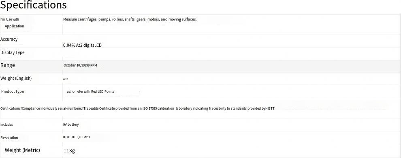Viewport: 401px width, 158px height.
Task: Click the Application label text
Action: pyautogui.click(x=14, y=26)
